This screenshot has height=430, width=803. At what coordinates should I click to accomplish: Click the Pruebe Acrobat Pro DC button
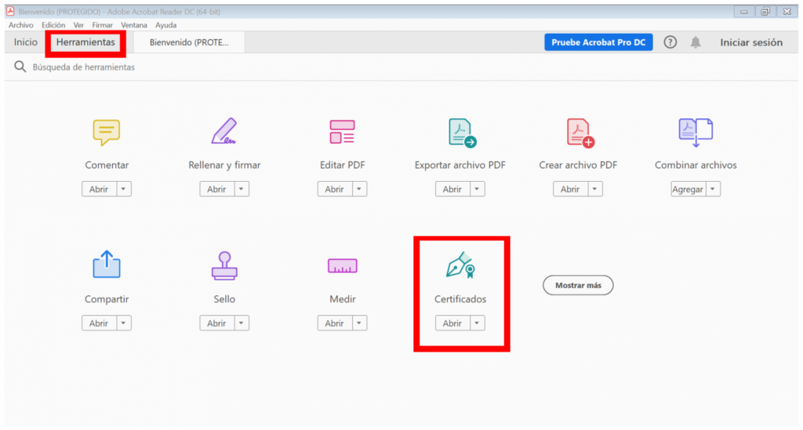598,42
